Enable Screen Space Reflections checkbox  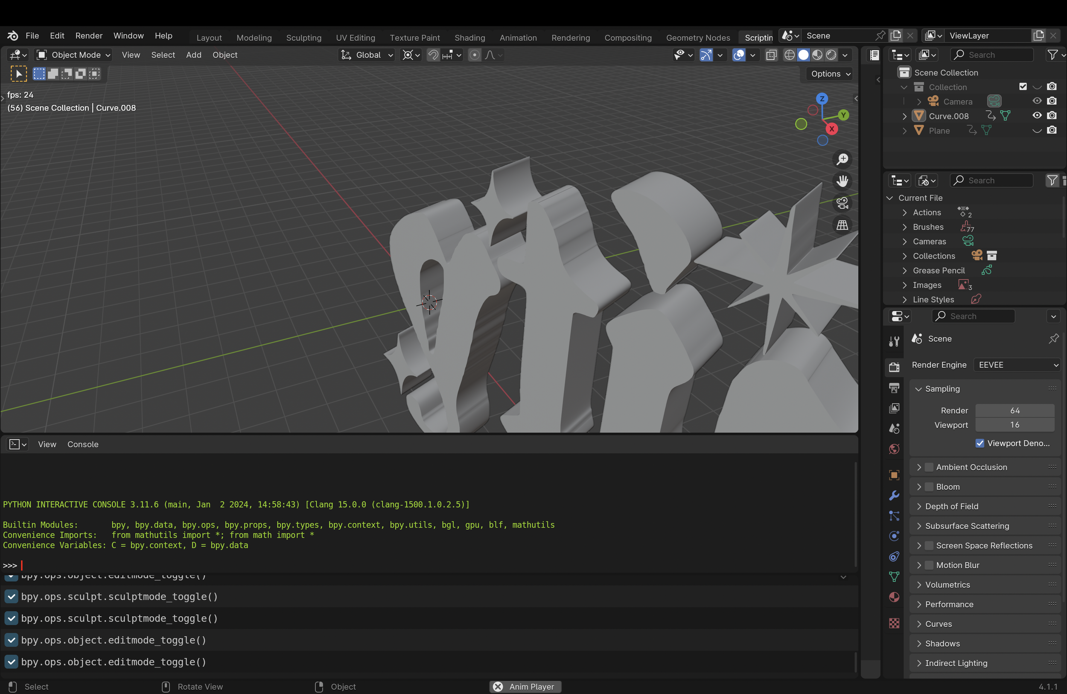coord(930,545)
